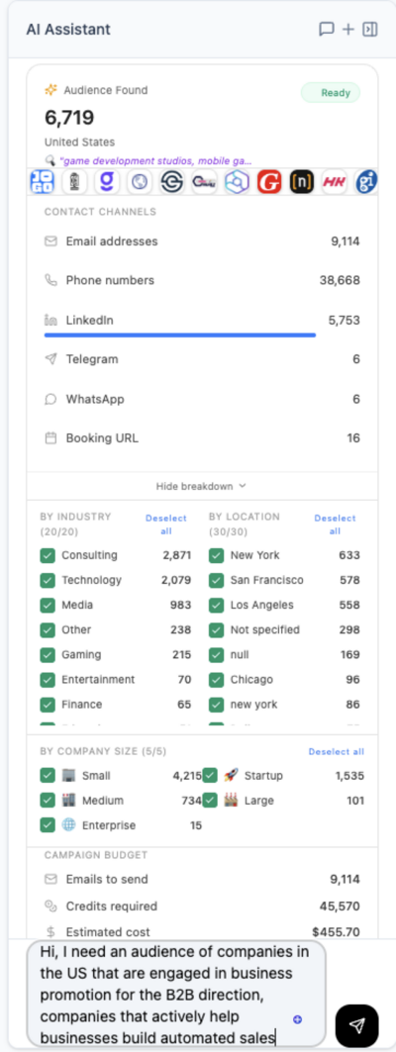Click the Telegram paper-plane icon
Viewport: 396px width, 1052px height.
[x=50, y=359]
